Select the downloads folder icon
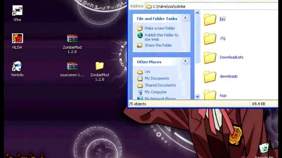 pos(210,77)
